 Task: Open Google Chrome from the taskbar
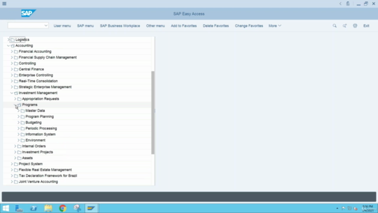(x=63, y=208)
